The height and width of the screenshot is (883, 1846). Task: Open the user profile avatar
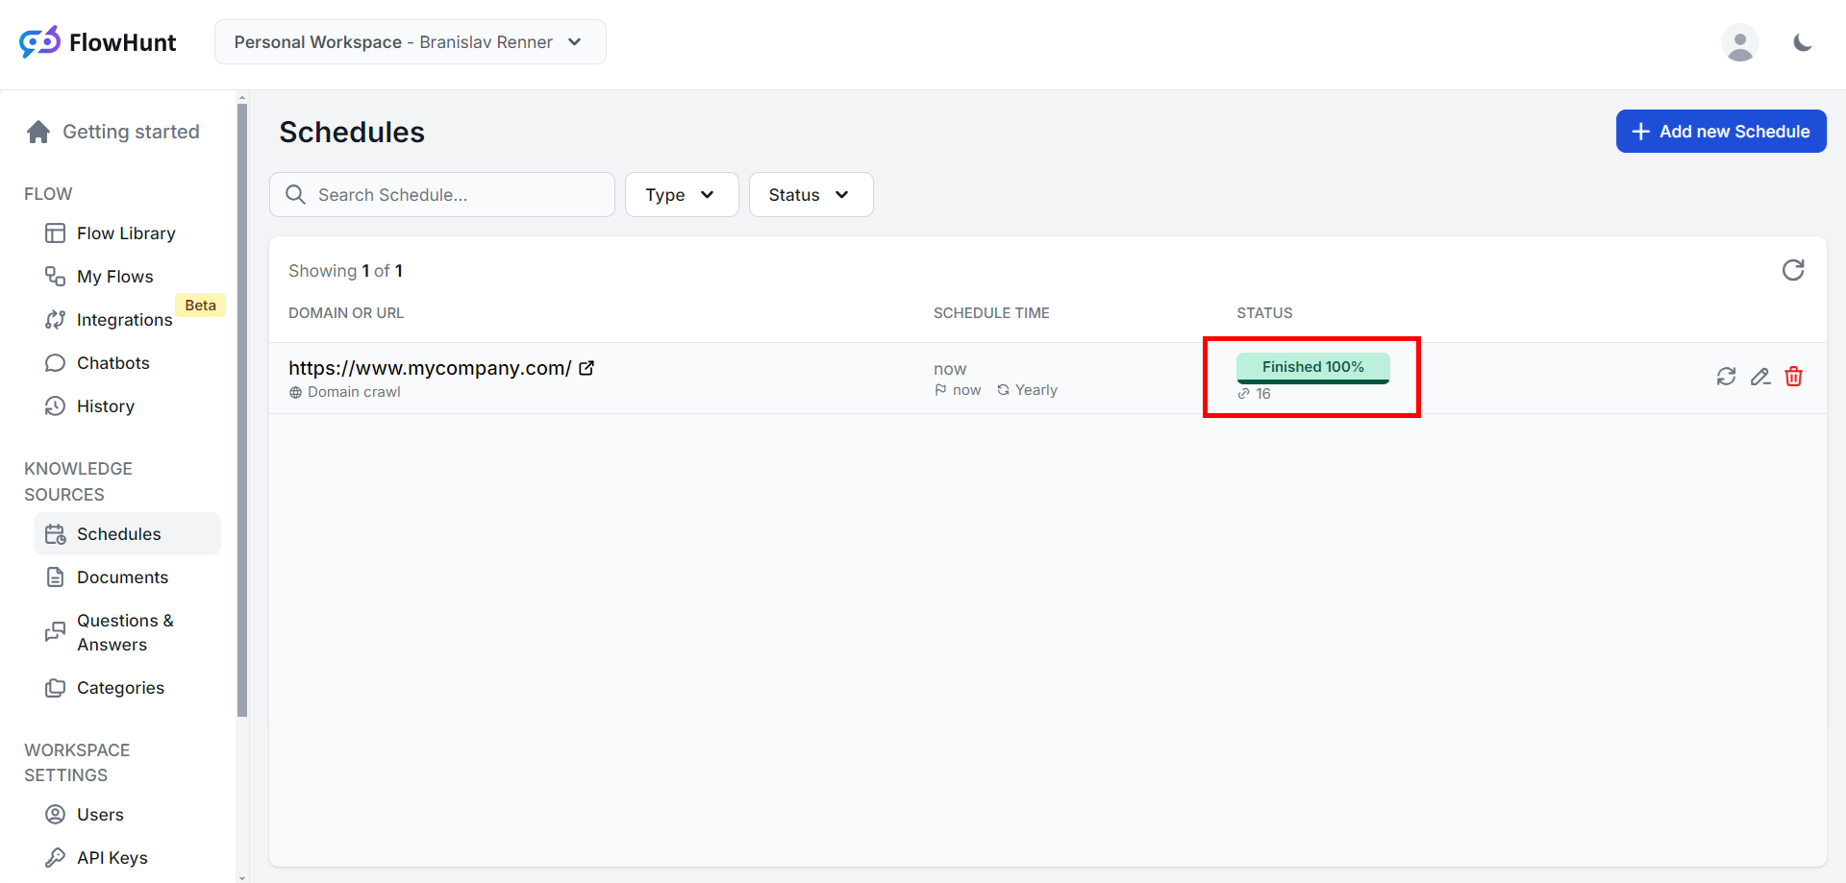pos(1739,43)
